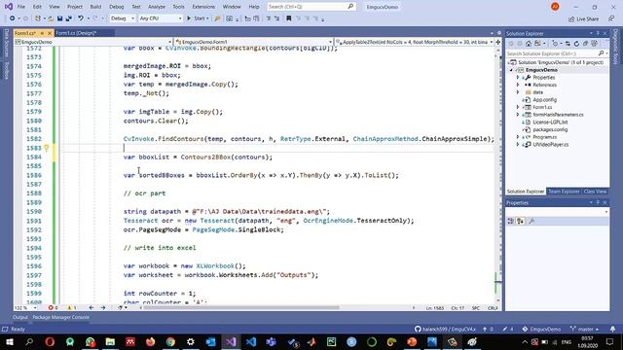
Task: Toggle auto-hide pin on Properties panel
Action: [x=598, y=203]
